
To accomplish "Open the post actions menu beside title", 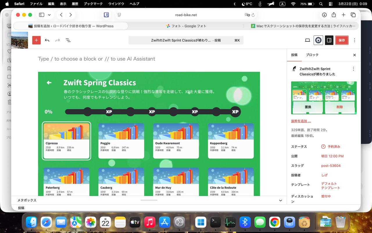I will click(353, 69).
